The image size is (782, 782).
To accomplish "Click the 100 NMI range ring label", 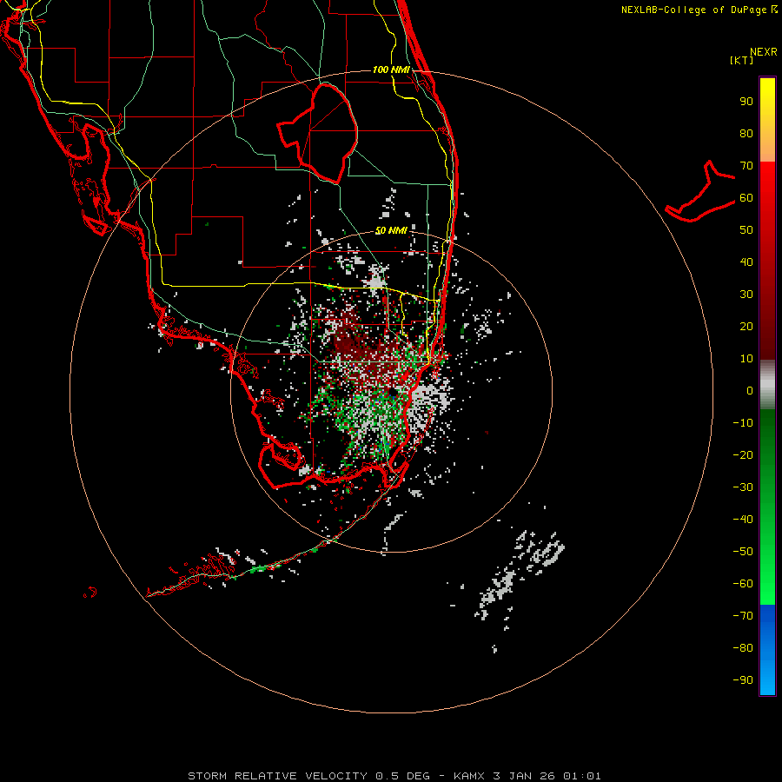I will pyautogui.click(x=391, y=70).
